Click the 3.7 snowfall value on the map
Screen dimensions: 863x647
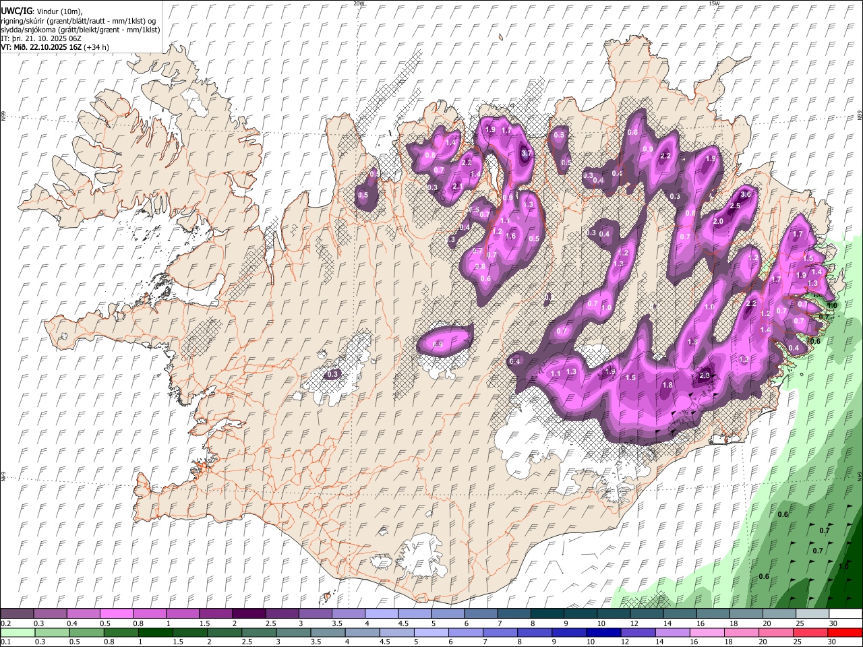[527, 154]
